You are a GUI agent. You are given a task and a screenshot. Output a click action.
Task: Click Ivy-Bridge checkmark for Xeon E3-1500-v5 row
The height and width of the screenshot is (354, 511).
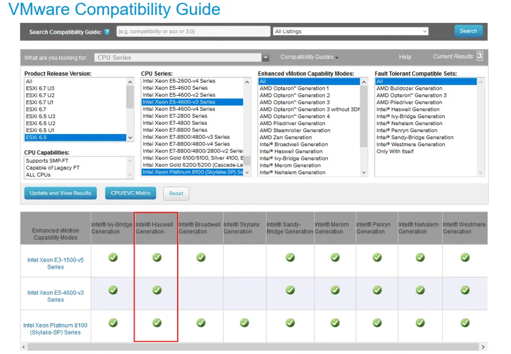tap(113, 257)
